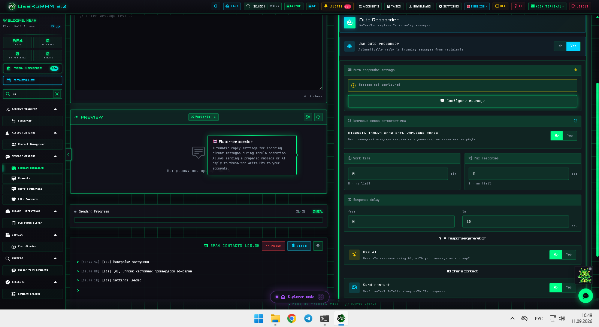Open Contact Messaging in the sidebar
This screenshot has height=327, width=599.
(x=33, y=168)
